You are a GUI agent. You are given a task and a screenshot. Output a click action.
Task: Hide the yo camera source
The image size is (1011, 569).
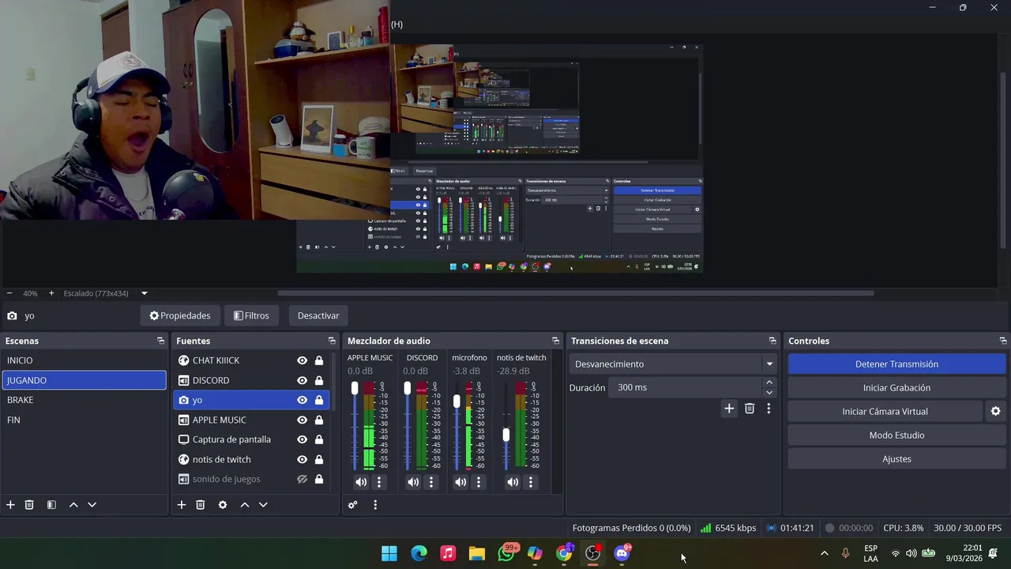click(x=302, y=400)
